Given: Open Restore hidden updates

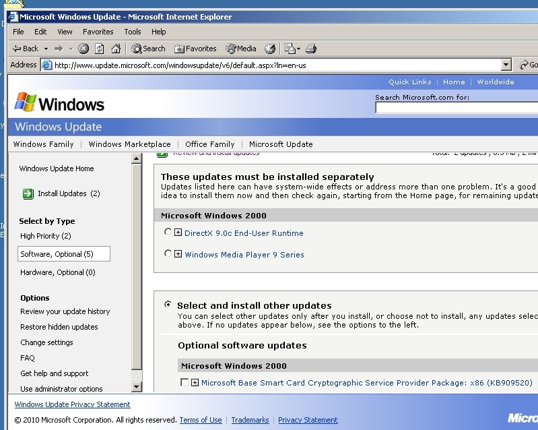Looking at the screenshot, I should click(x=59, y=327).
